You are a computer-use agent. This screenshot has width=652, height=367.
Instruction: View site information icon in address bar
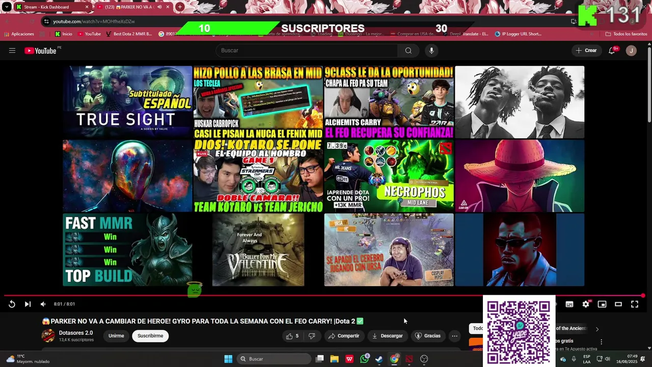click(46, 21)
